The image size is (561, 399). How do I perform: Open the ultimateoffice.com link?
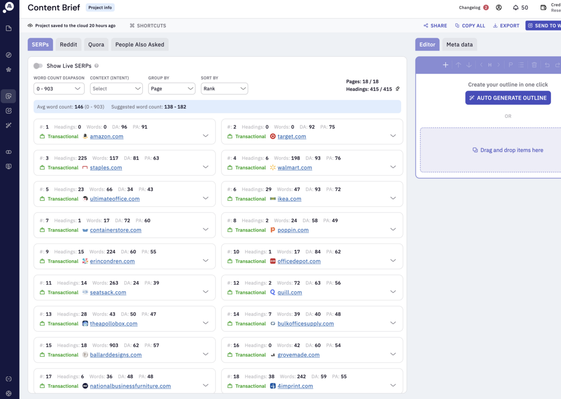tap(115, 199)
